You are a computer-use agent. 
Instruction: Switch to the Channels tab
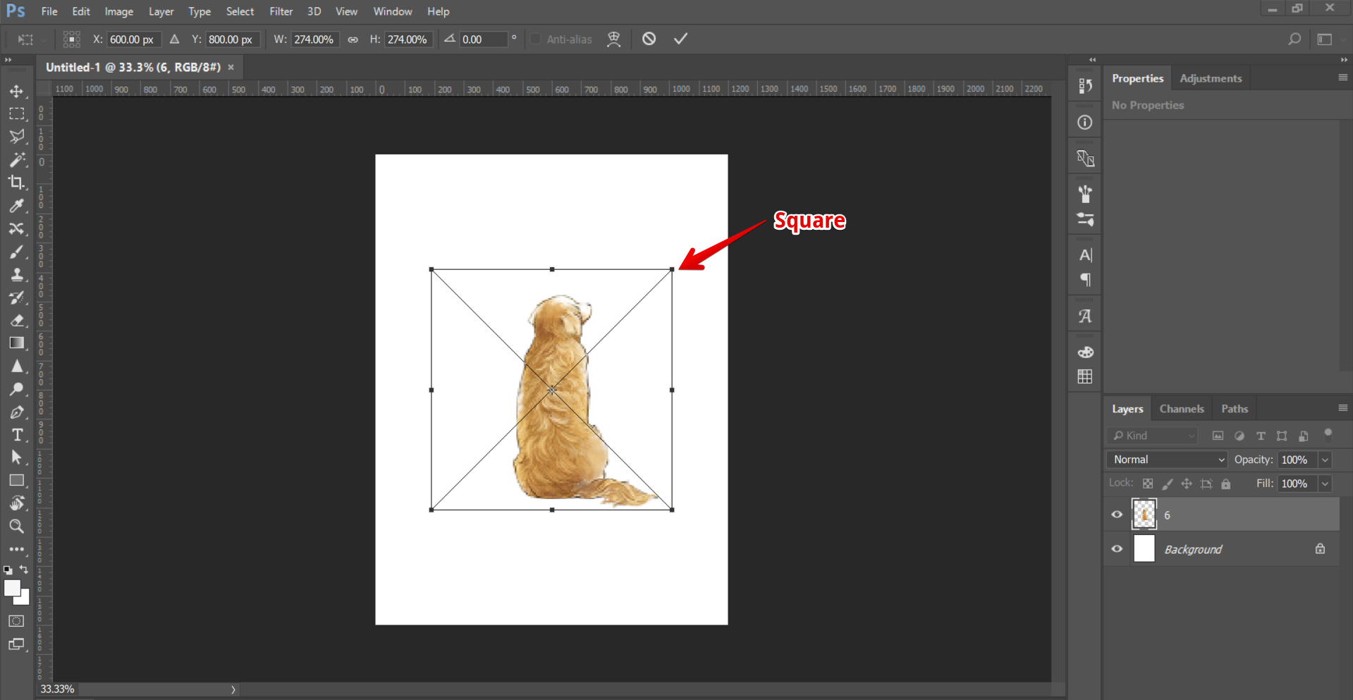1181,409
